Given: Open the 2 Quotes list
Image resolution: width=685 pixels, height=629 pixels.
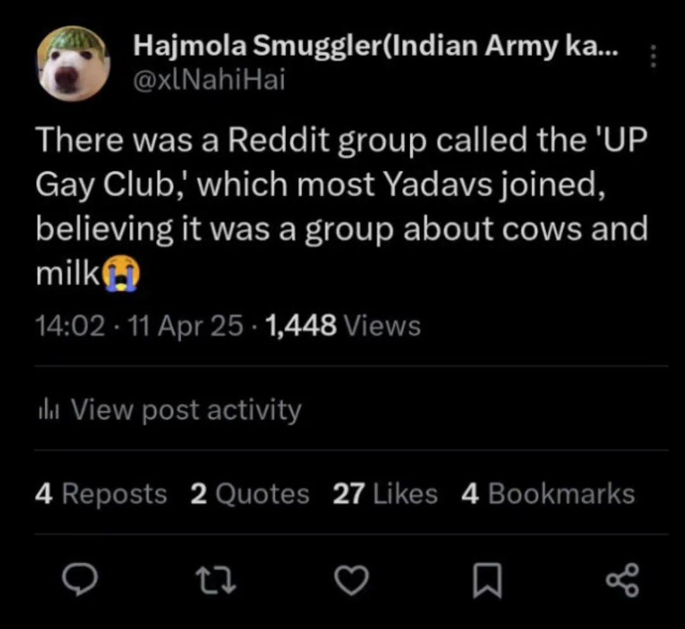Looking at the screenshot, I should click(250, 494).
